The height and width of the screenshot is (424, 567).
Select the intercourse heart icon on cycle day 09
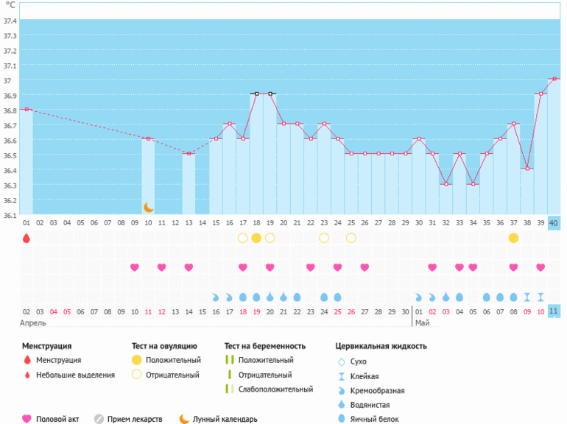click(135, 267)
